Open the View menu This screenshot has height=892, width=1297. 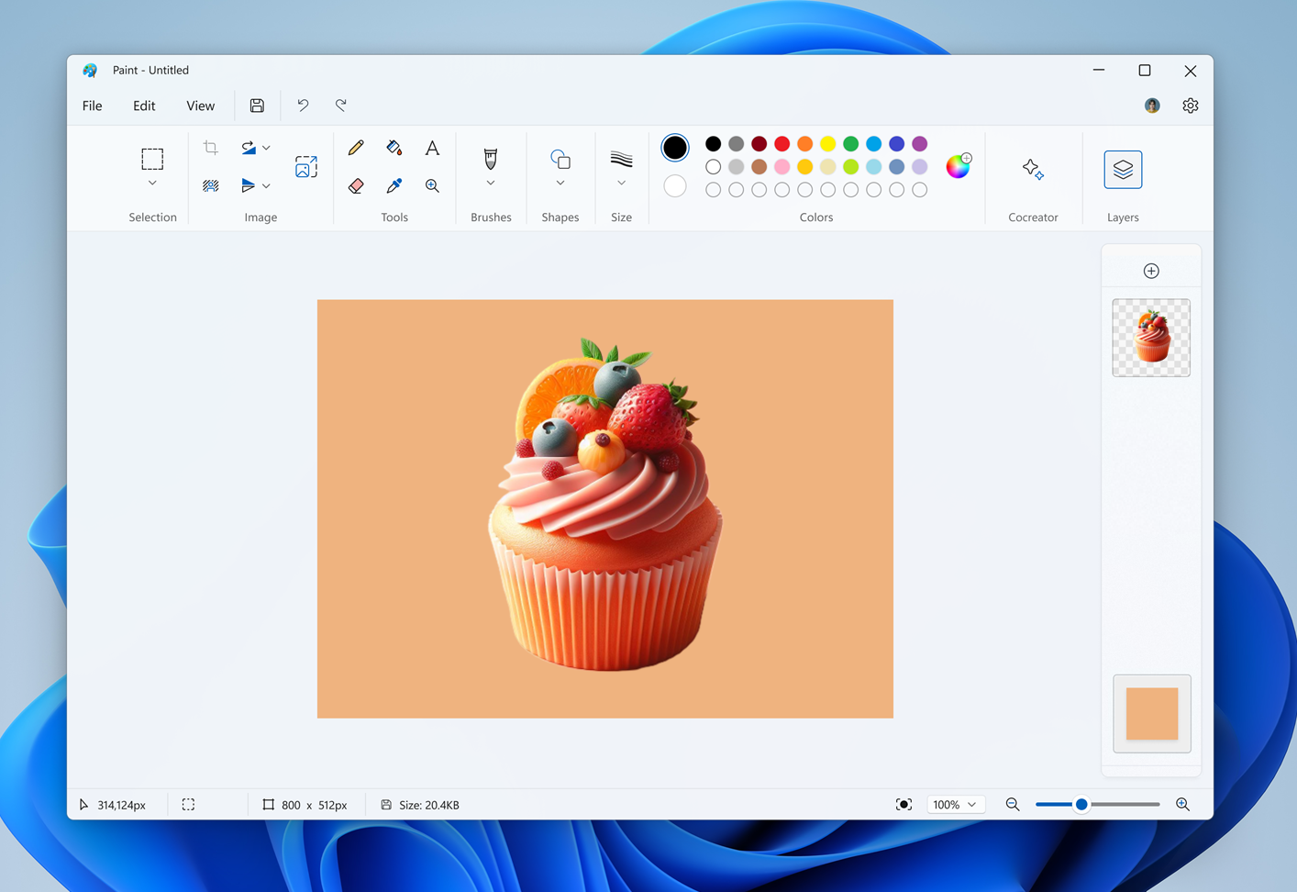[x=200, y=105]
